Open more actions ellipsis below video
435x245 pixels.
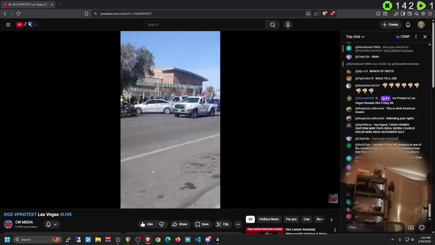pyautogui.click(x=238, y=224)
